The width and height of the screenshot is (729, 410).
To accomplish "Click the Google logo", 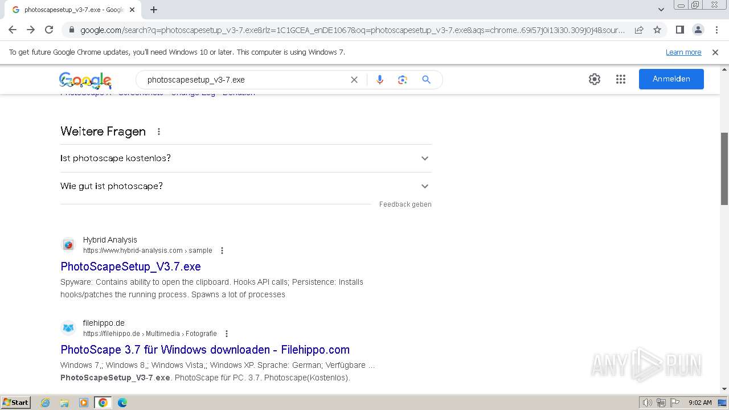I will [85, 80].
